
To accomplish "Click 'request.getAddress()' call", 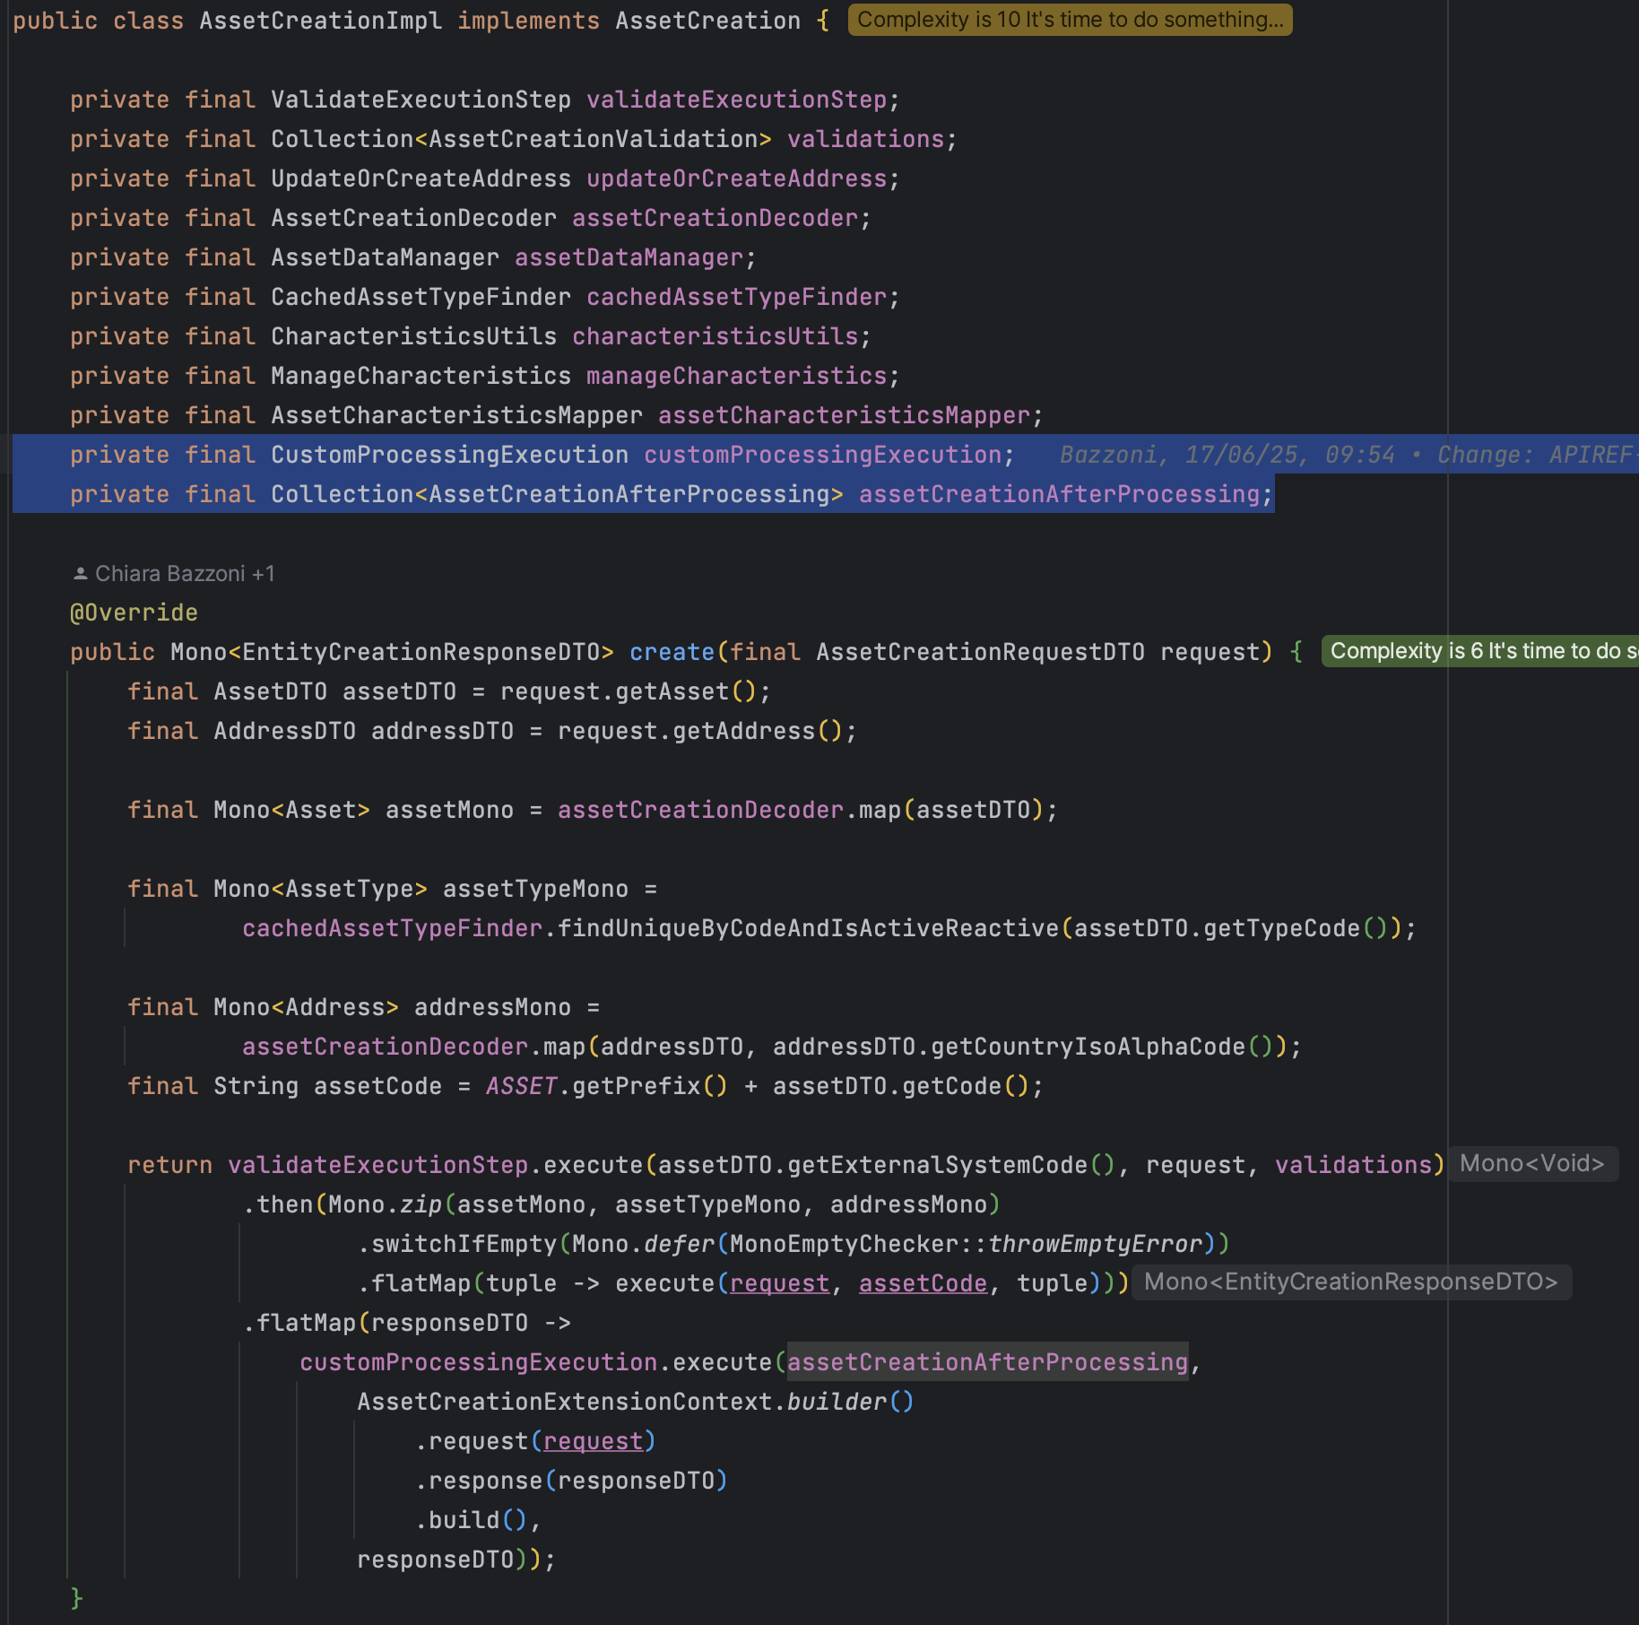I will (x=700, y=731).
